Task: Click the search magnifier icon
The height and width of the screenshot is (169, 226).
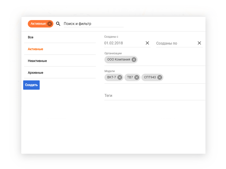Action: (58, 24)
